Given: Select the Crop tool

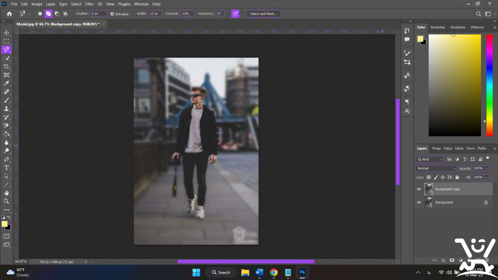Looking at the screenshot, I should [6, 67].
